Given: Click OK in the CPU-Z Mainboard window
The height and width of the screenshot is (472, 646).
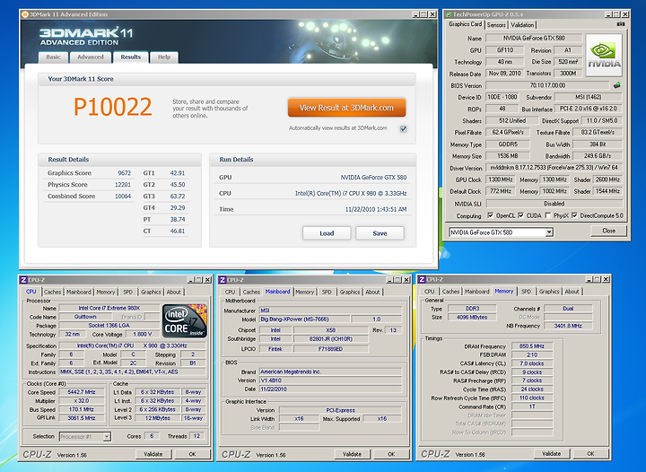Looking at the screenshot, I should click(391, 454).
